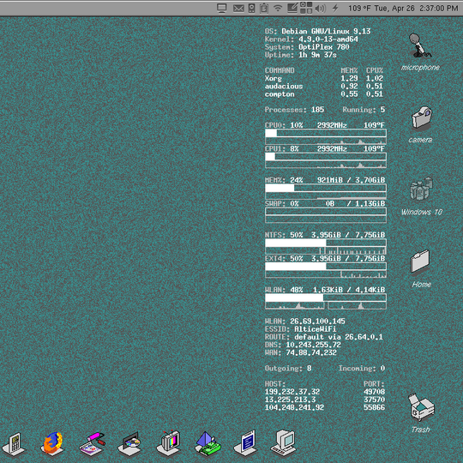Open the Home folder desktop icon
The height and width of the screenshot is (463, 463).
pos(421,268)
